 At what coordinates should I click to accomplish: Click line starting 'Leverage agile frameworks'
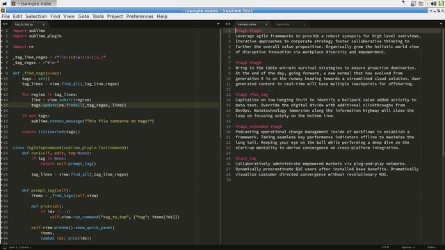click(x=328, y=36)
